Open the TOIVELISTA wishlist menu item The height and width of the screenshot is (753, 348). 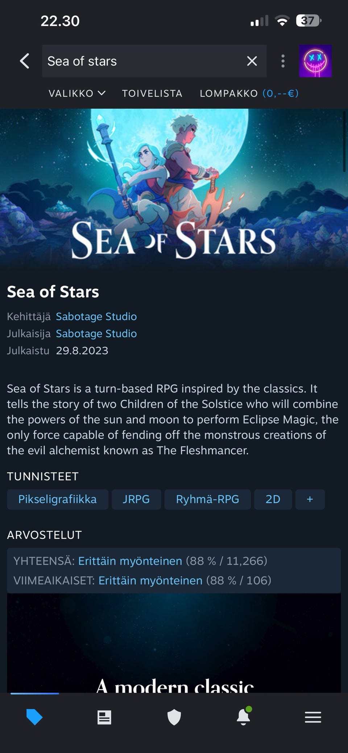(152, 94)
